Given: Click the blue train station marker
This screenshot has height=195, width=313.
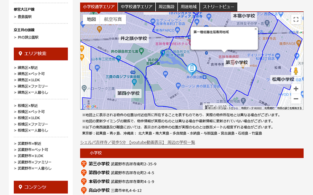Looking at the screenshot, I should click(191, 69).
